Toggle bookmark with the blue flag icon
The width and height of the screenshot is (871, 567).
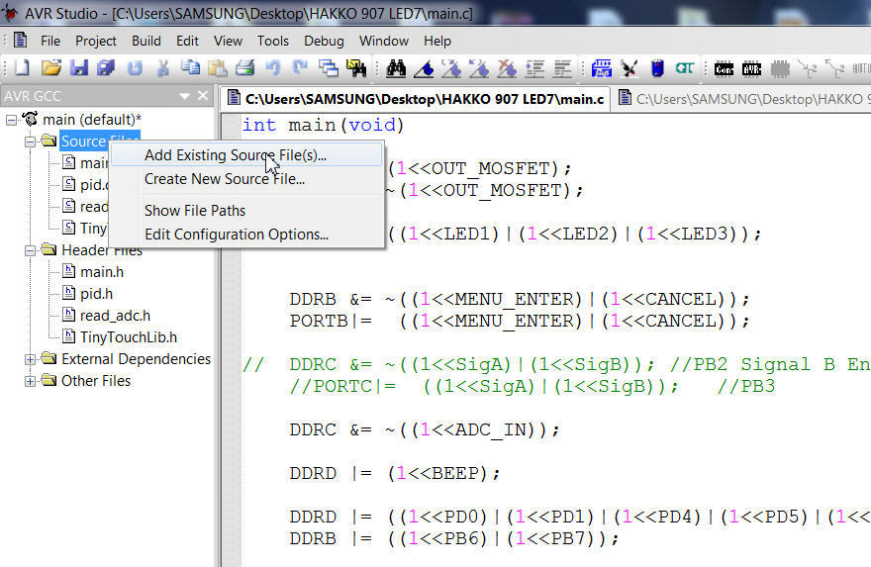click(x=424, y=69)
